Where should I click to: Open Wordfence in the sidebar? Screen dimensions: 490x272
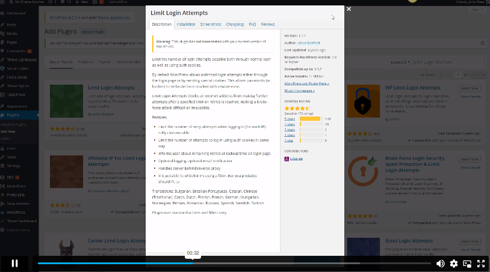tap(16, 213)
